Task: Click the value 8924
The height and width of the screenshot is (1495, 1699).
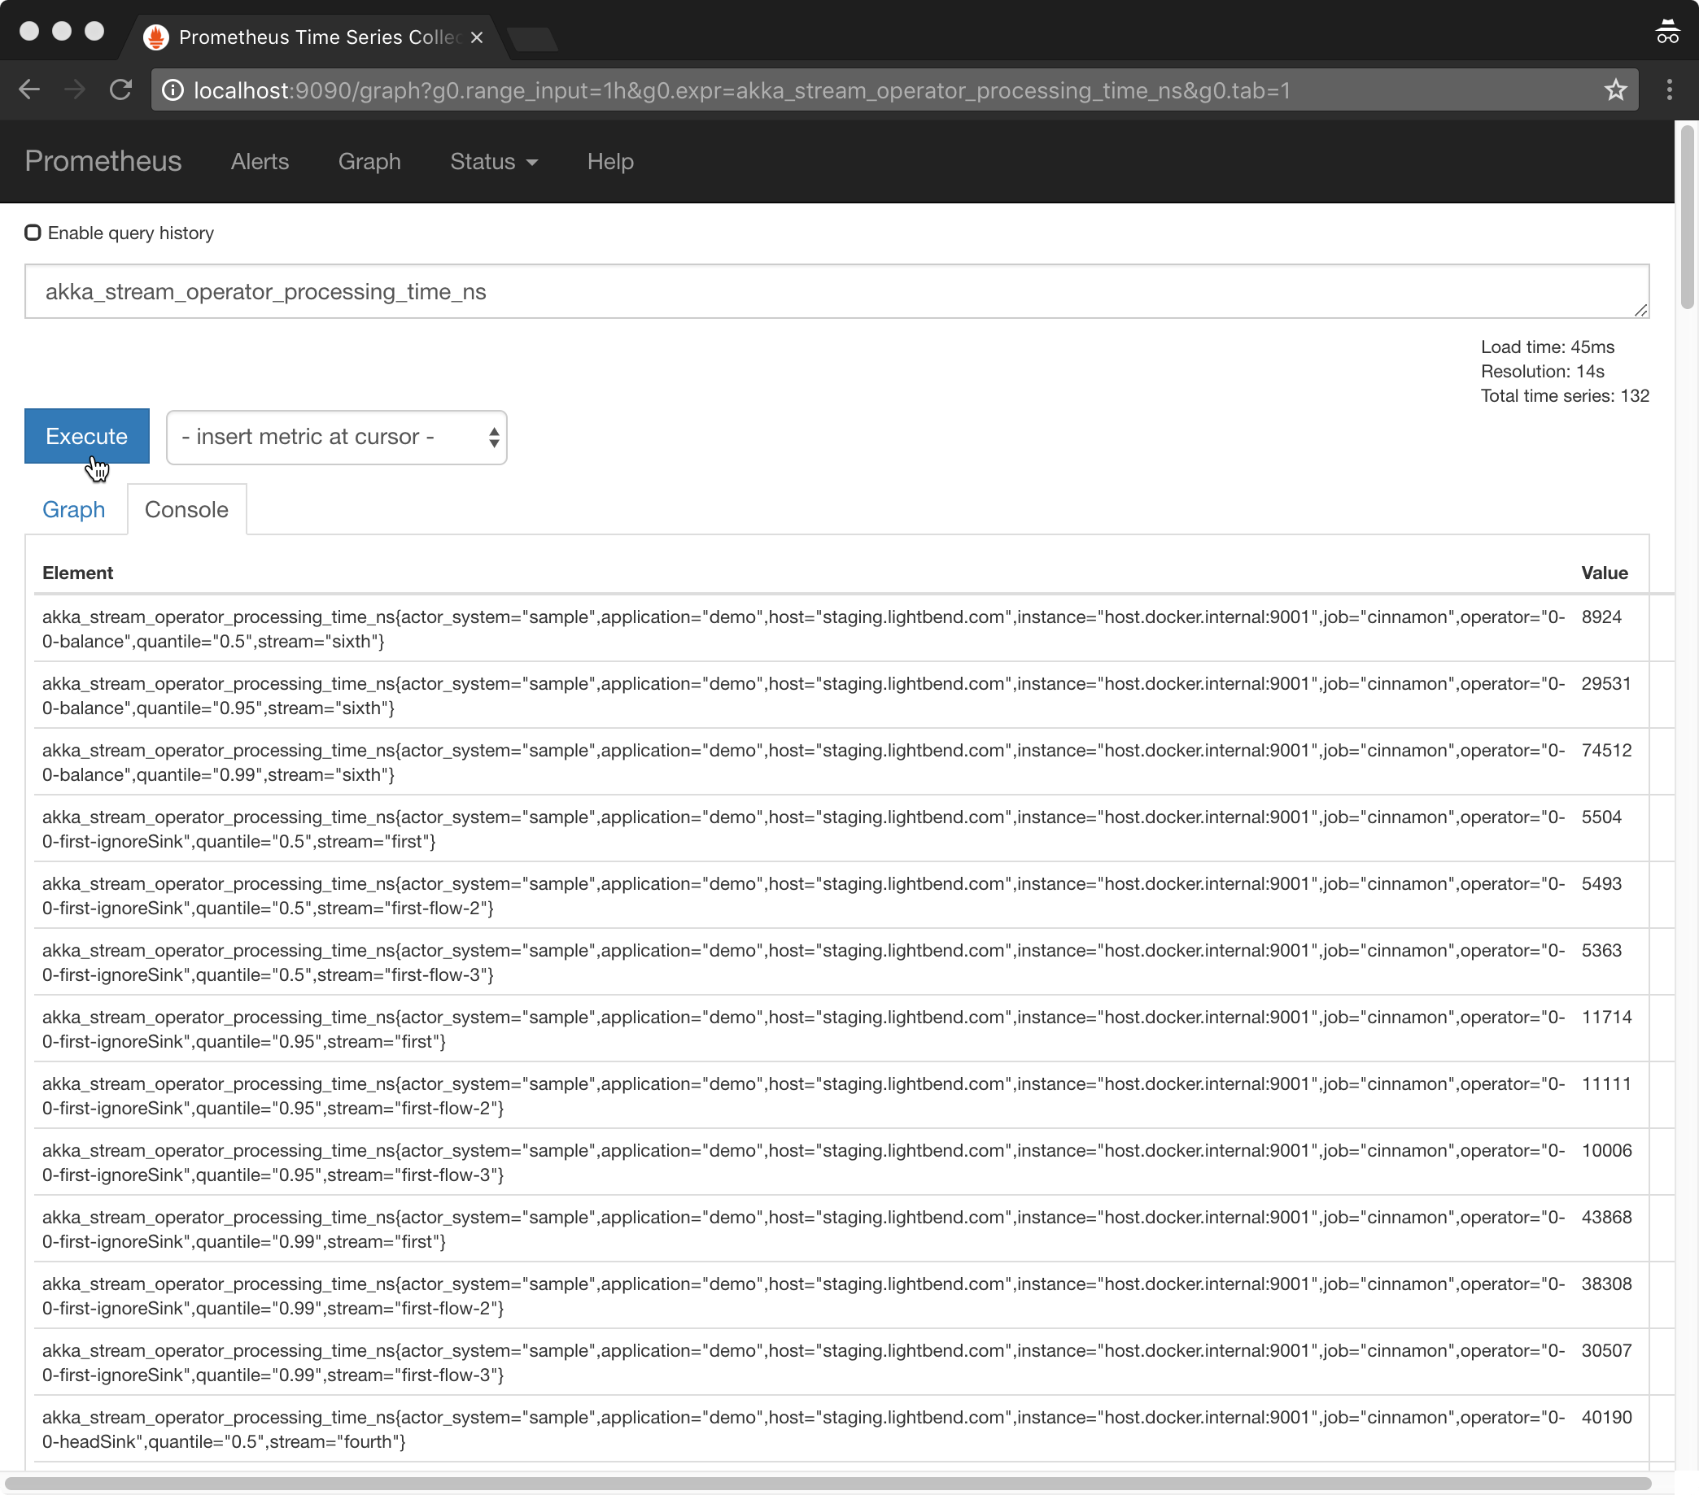Action: (x=1601, y=617)
